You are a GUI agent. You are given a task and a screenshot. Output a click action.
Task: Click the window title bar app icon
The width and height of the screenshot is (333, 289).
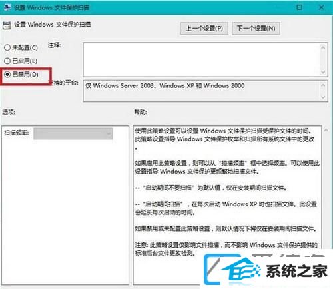pyautogui.click(x=7, y=7)
